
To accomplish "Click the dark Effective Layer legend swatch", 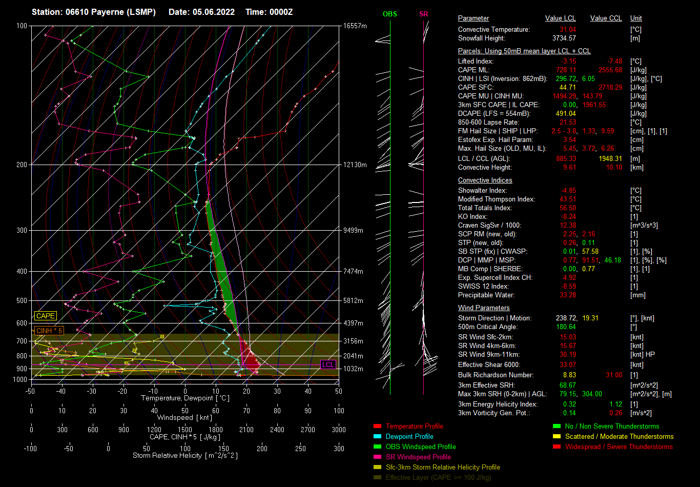I will click(378, 478).
